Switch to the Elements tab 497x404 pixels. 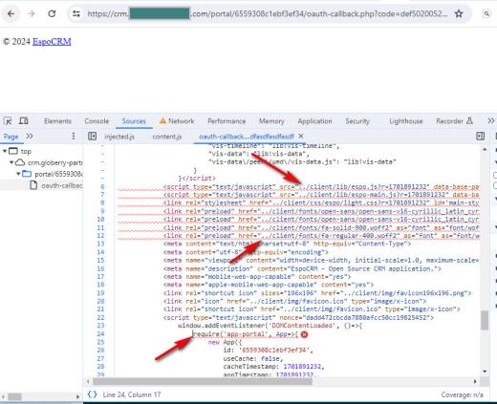click(x=57, y=121)
